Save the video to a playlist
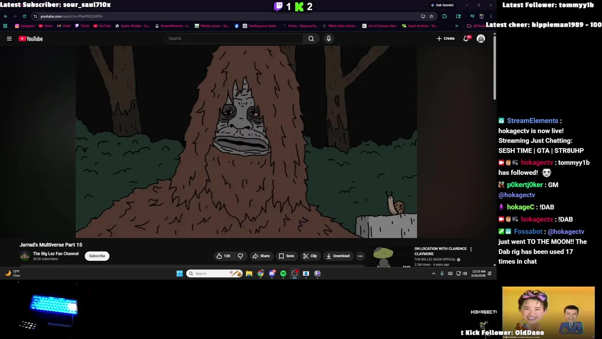This screenshot has height=339, width=602. (286, 256)
